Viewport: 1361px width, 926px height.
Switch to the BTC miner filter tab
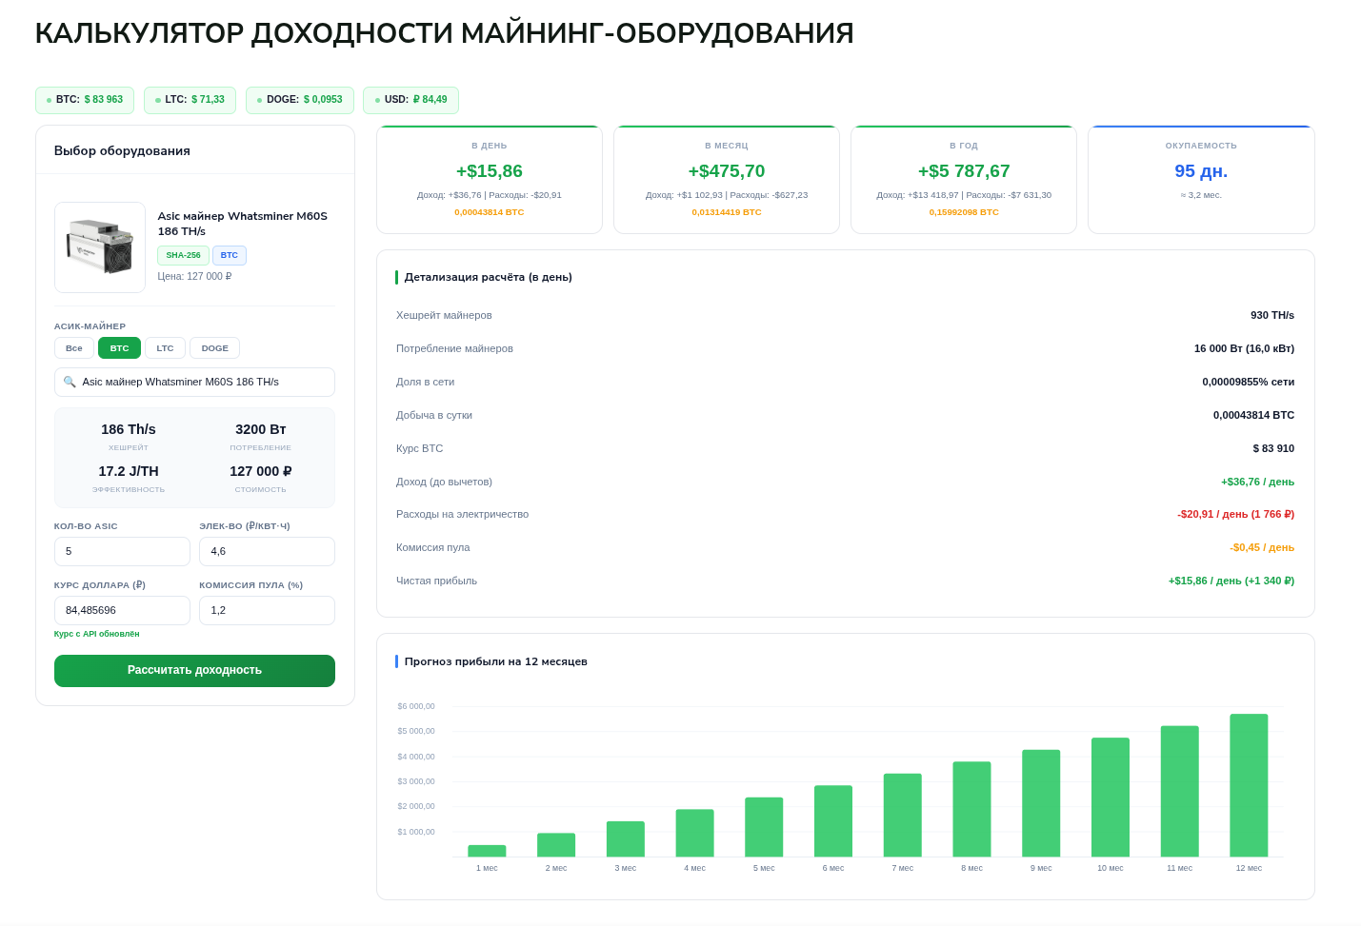pos(119,348)
